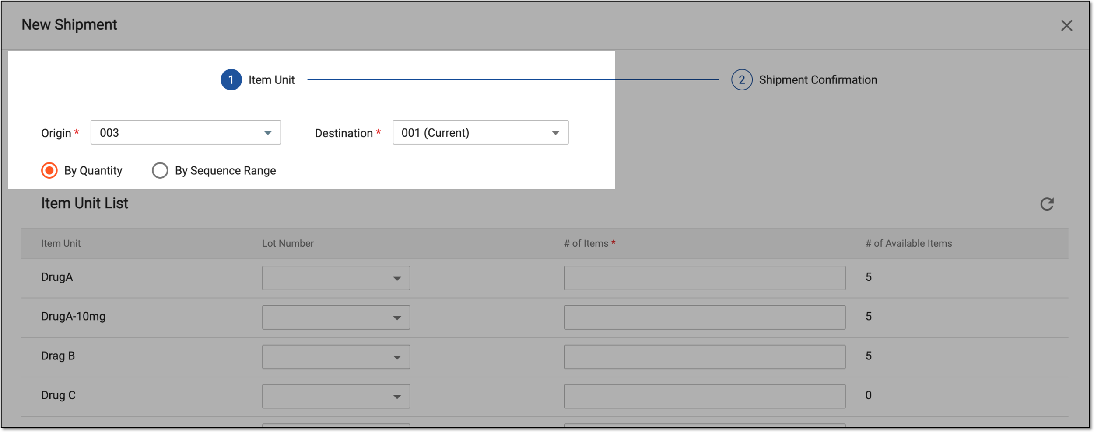This screenshot has height=432, width=1094.
Task: Choose the By Sequence Range option
Action: (x=160, y=170)
